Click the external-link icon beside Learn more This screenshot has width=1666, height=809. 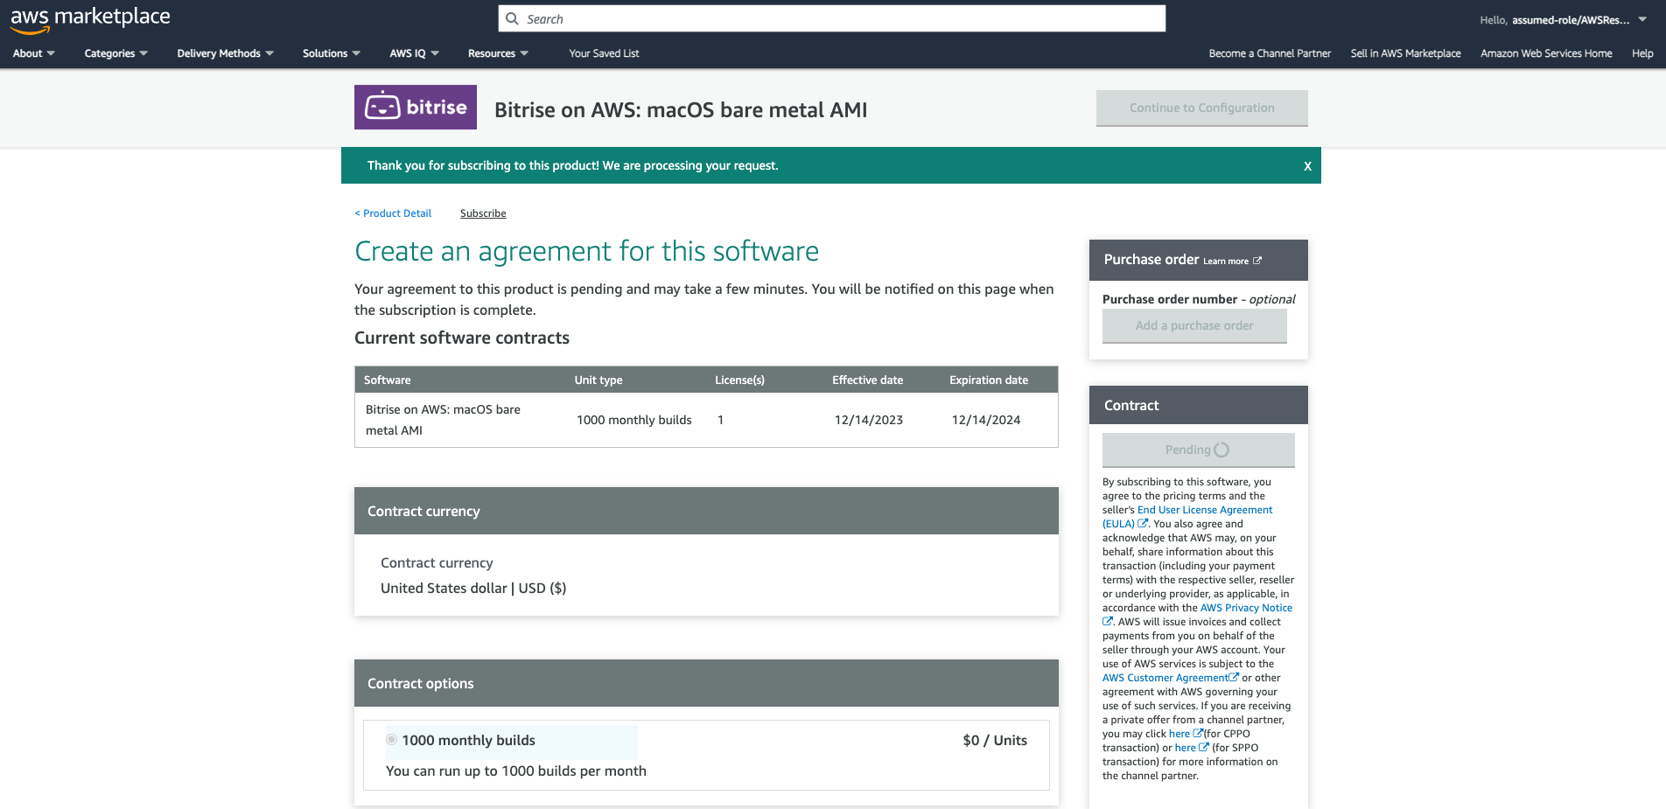(1258, 260)
